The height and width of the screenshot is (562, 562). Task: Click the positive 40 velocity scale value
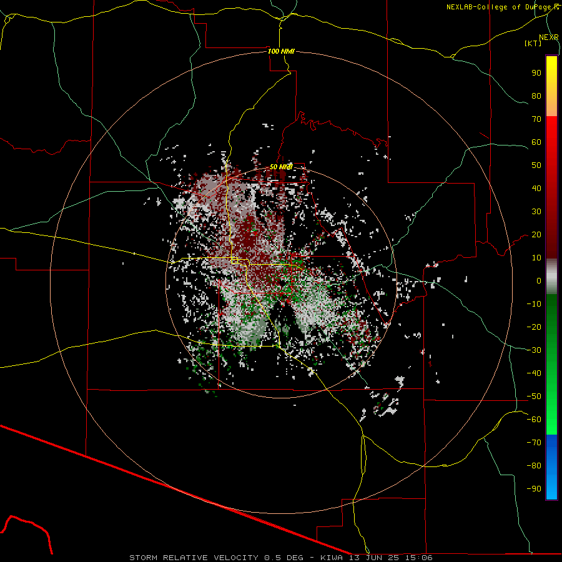point(536,188)
